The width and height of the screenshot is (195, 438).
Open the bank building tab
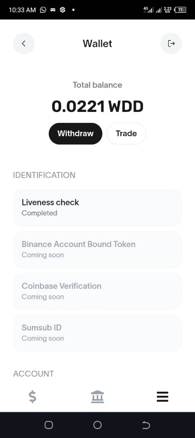tap(97, 397)
